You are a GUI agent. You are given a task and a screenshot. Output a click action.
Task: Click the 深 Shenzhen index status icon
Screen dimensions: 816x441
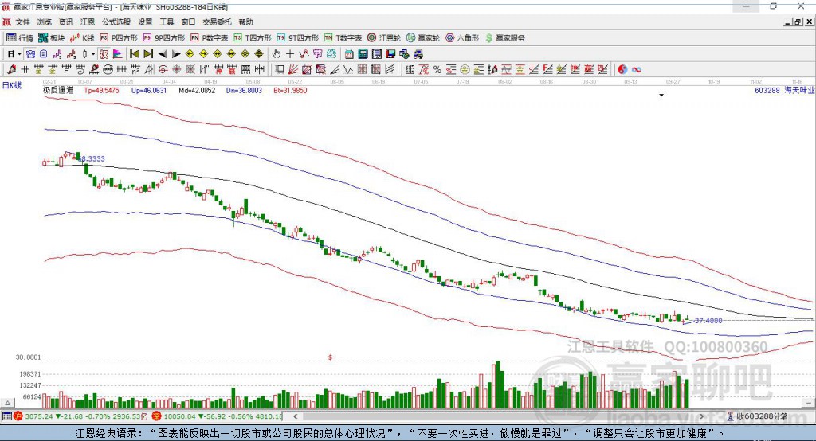click(x=157, y=416)
